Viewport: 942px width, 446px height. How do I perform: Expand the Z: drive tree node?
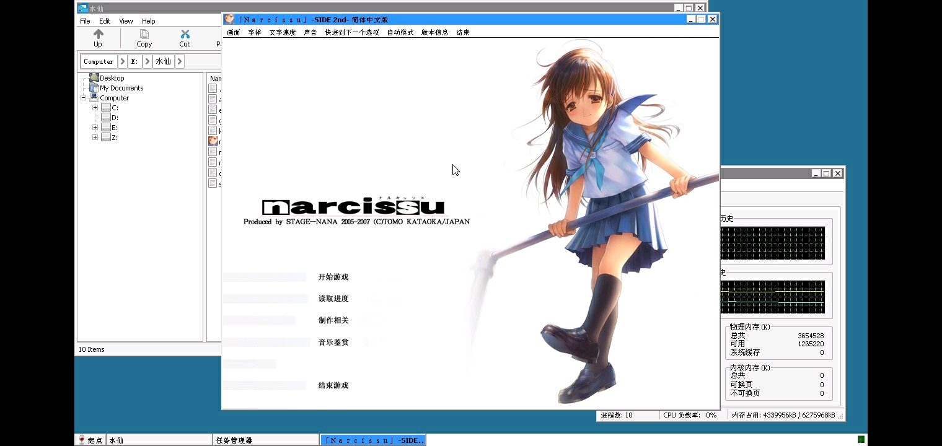[x=95, y=138]
